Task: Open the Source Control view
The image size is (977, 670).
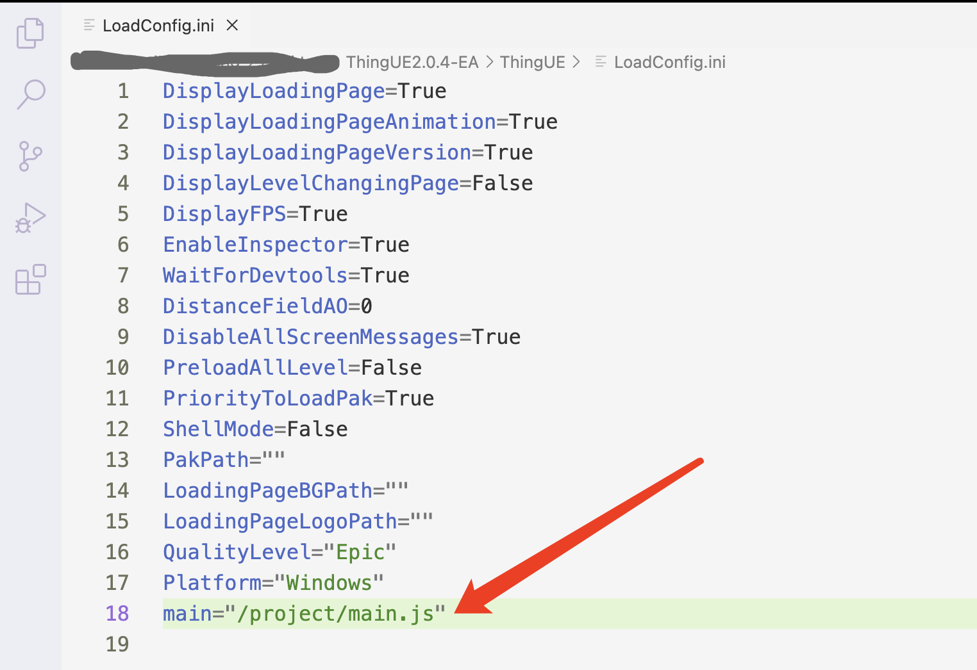Action: click(30, 156)
